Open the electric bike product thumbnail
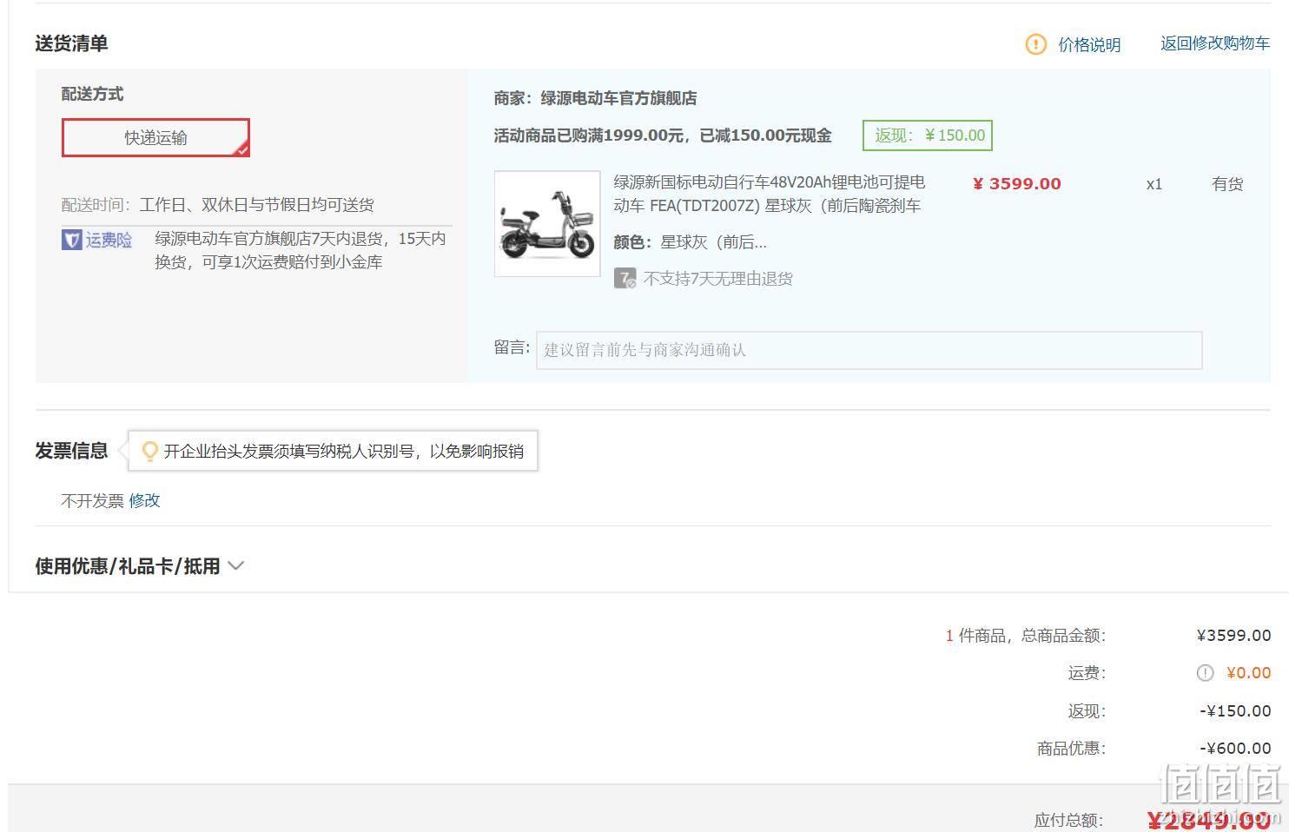This screenshot has width=1289, height=832. [x=547, y=223]
